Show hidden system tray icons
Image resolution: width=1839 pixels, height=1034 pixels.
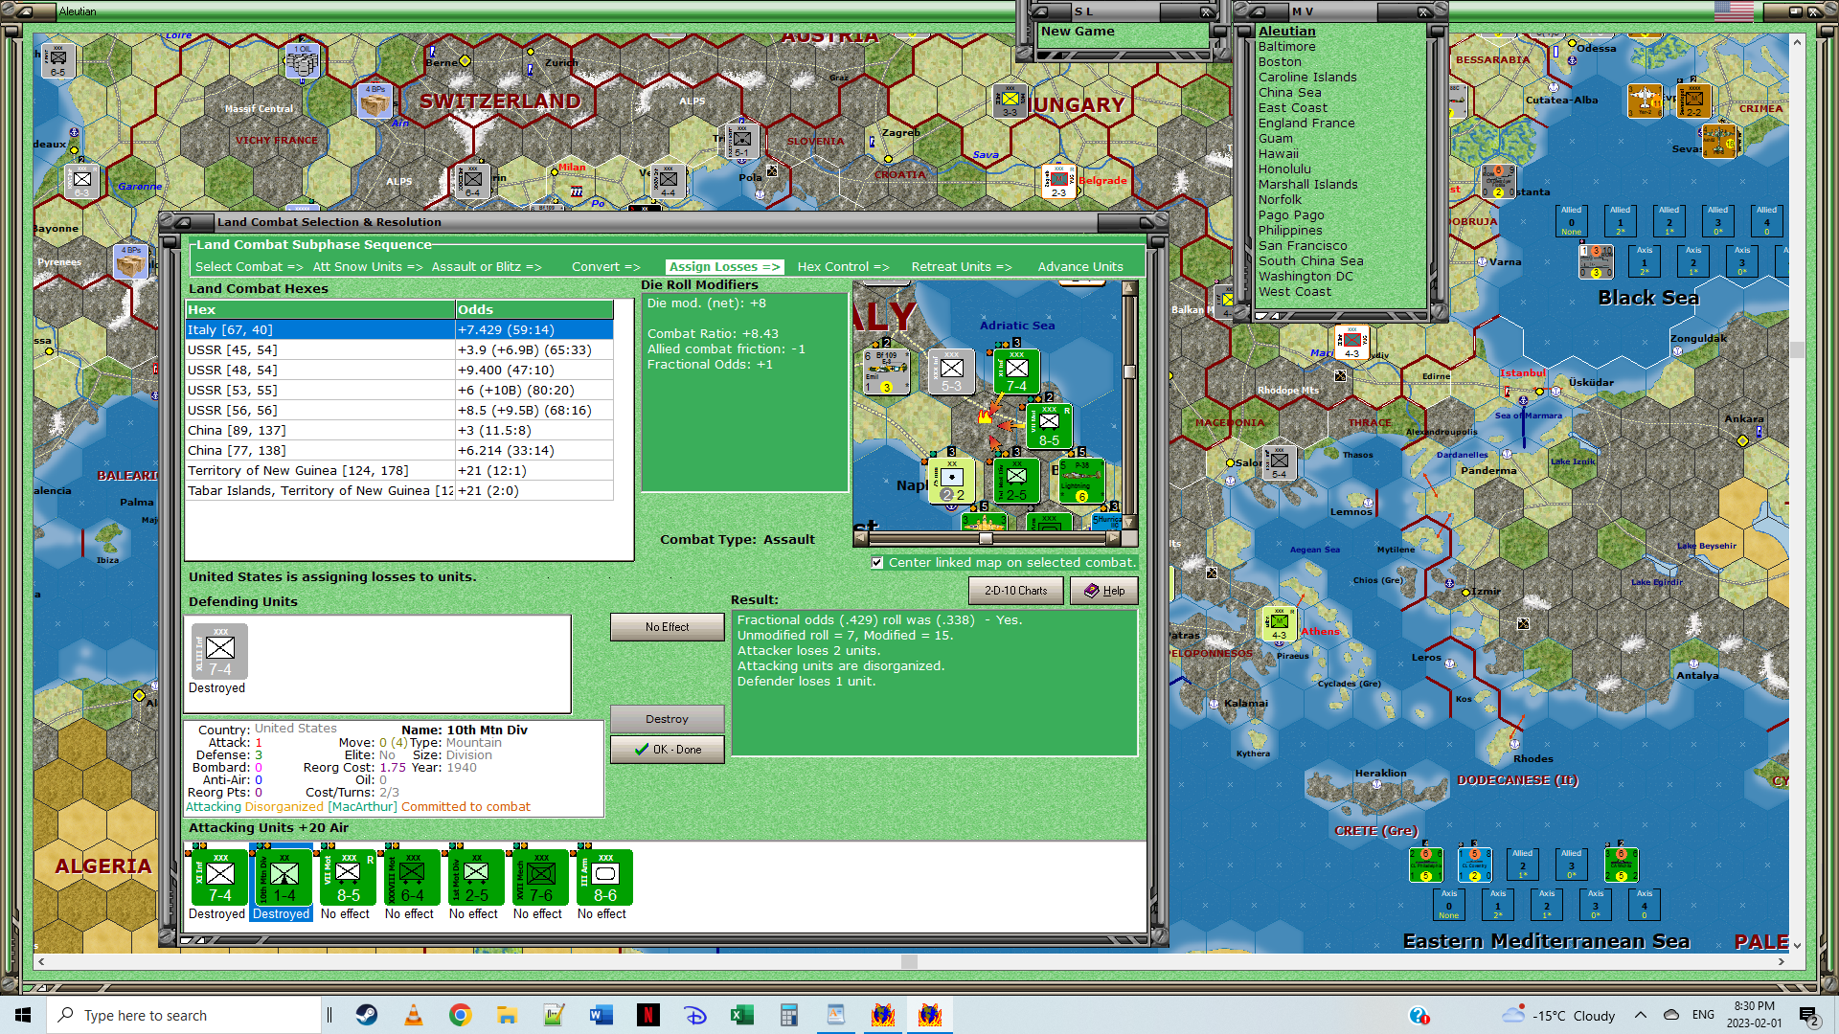(x=1640, y=1015)
